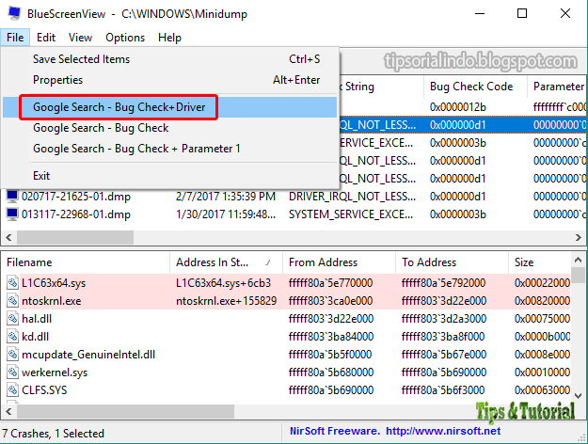
Task: Sort by From Address column header
Action: pyautogui.click(x=339, y=262)
